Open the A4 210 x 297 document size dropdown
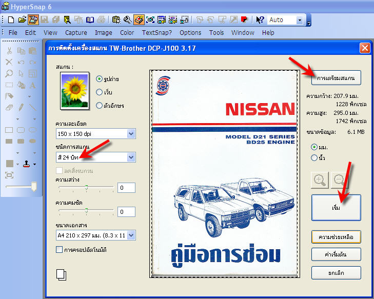This screenshot has height=299, width=374. (131, 235)
